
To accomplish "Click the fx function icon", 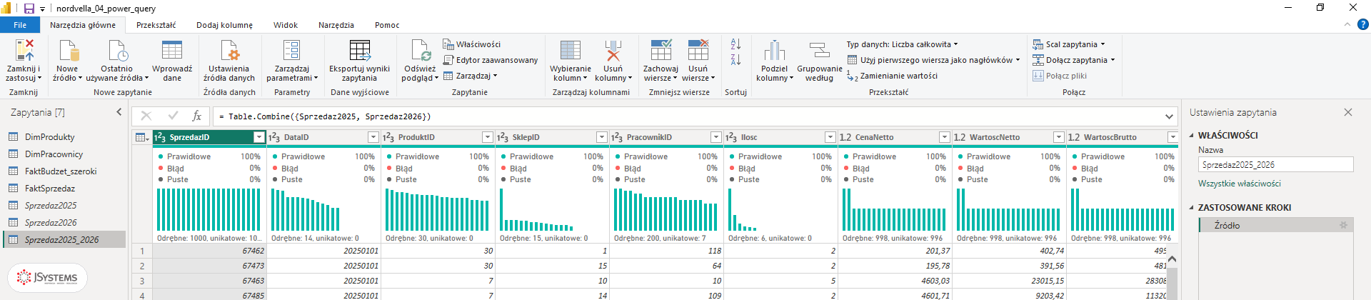I will [x=196, y=116].
